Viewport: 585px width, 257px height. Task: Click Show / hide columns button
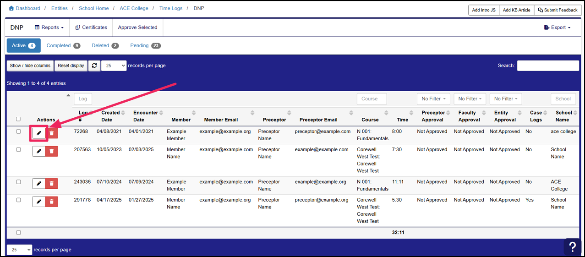click(30, 66)
